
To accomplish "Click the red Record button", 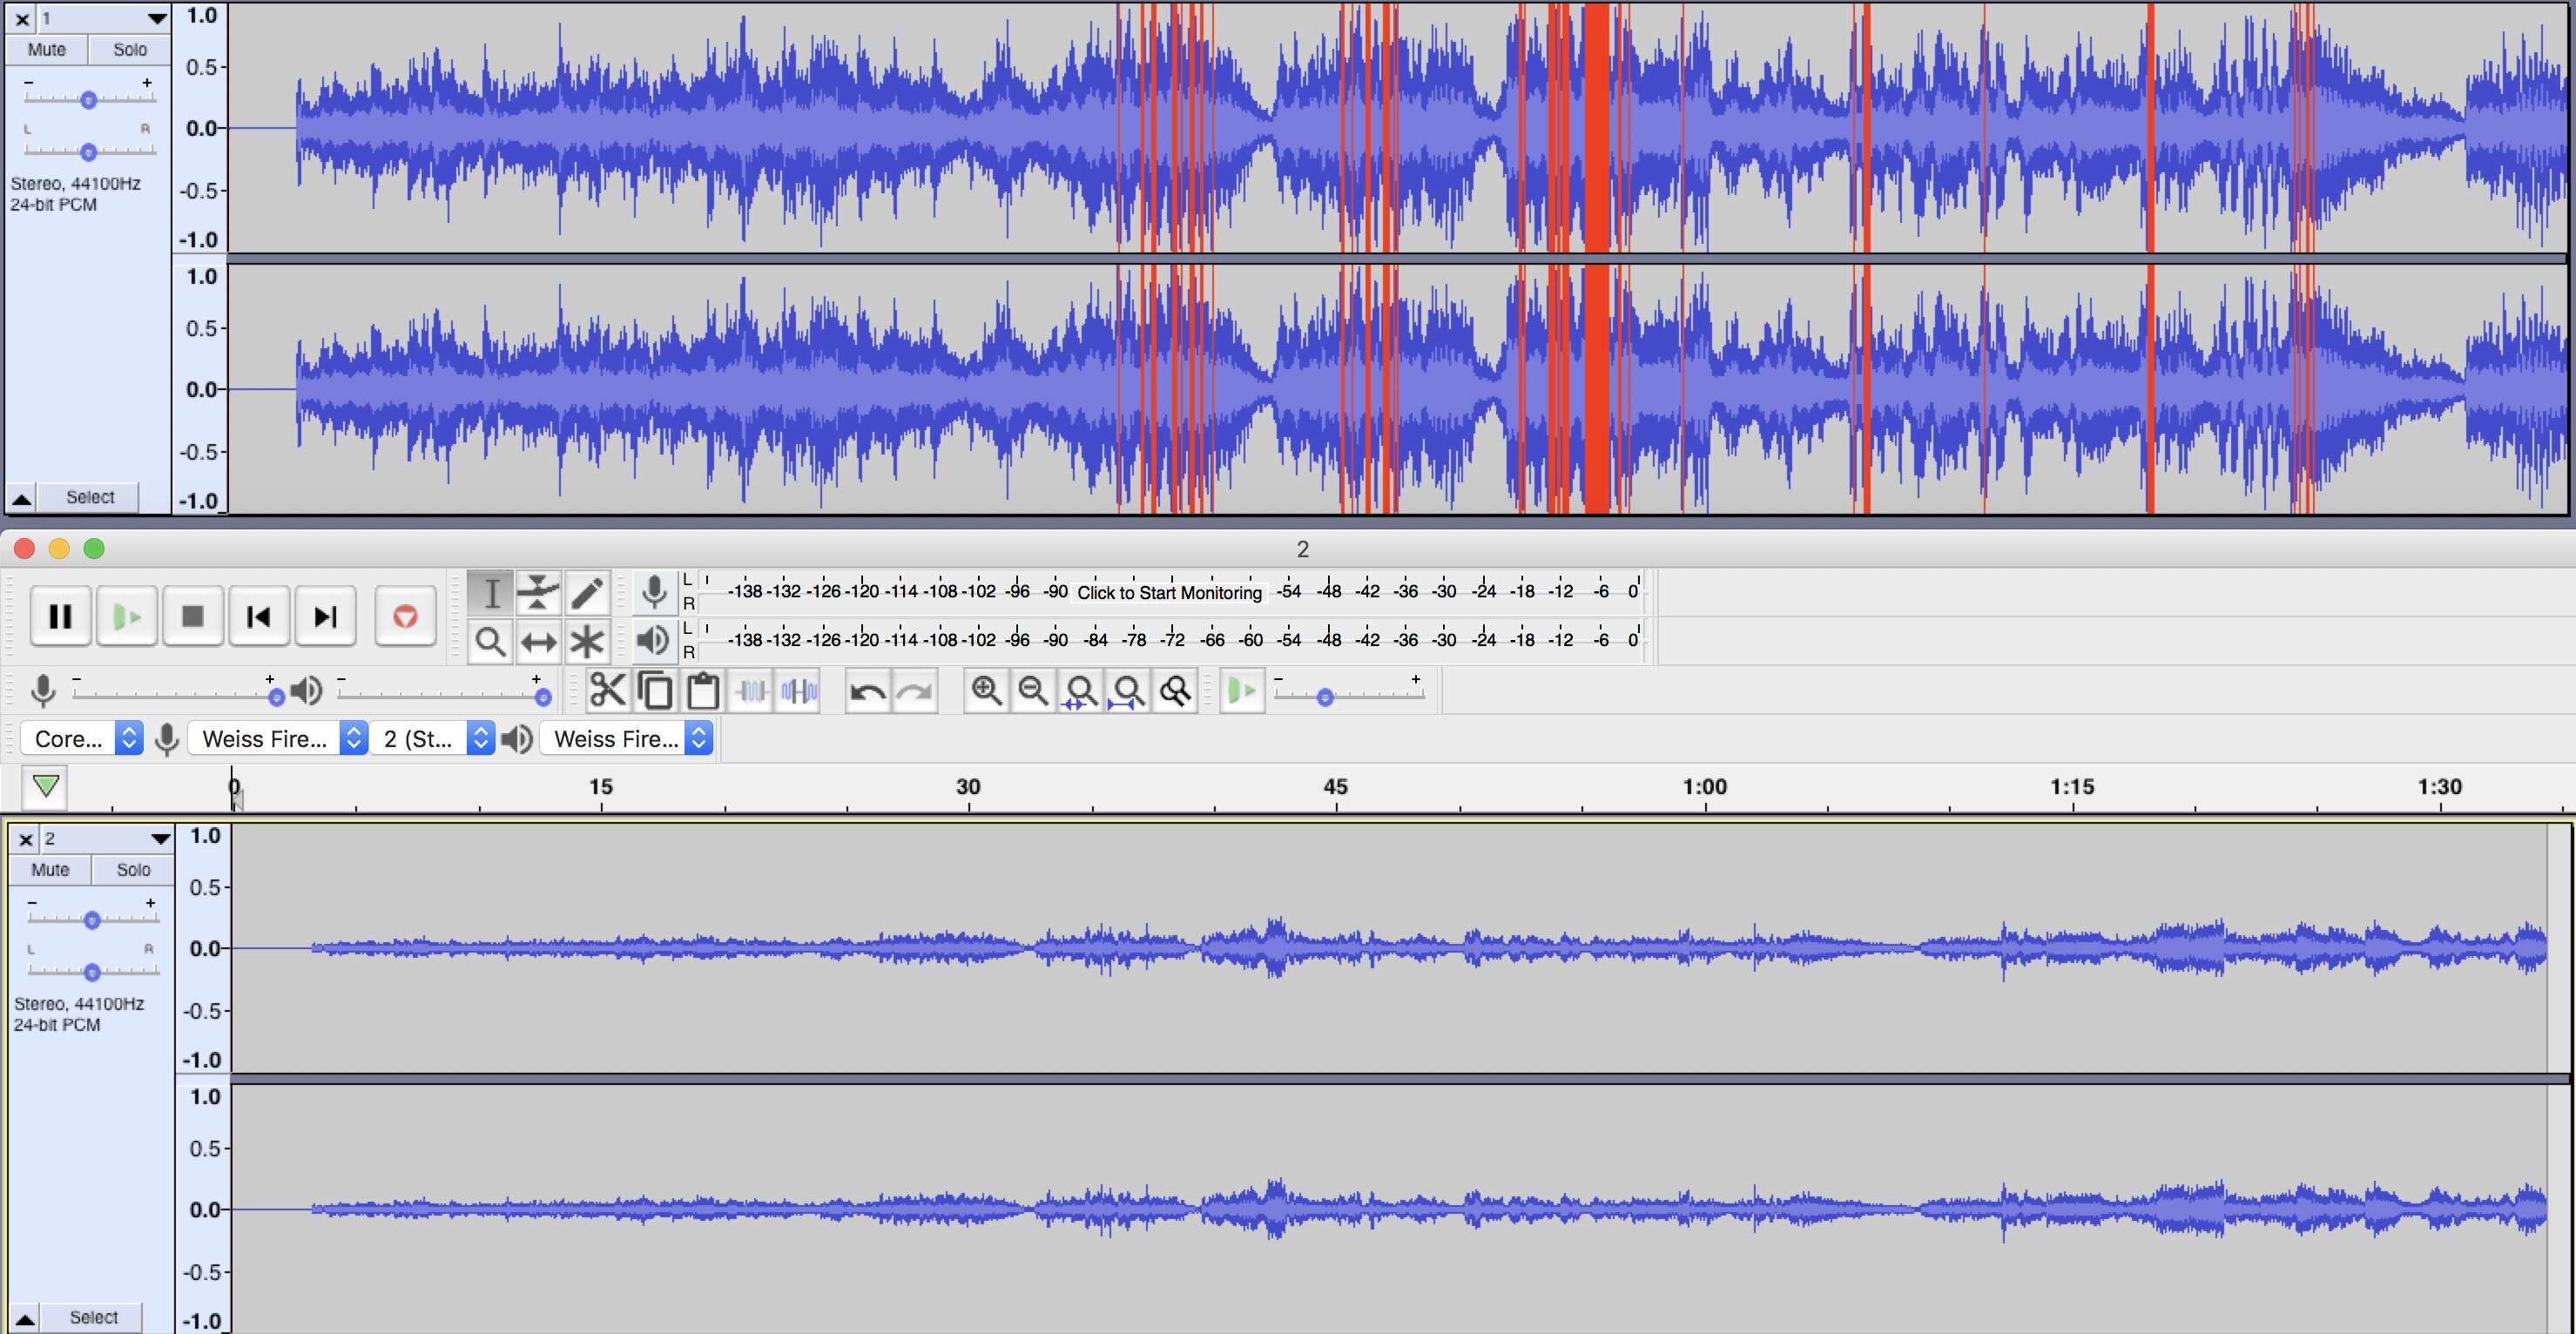I will click(x=405, y=616).
